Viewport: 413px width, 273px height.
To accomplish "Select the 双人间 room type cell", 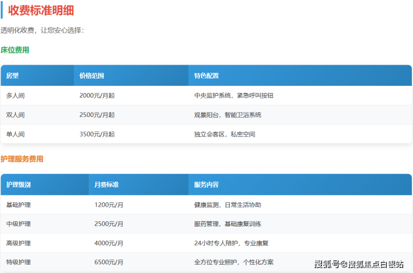I will pos(16,115).
